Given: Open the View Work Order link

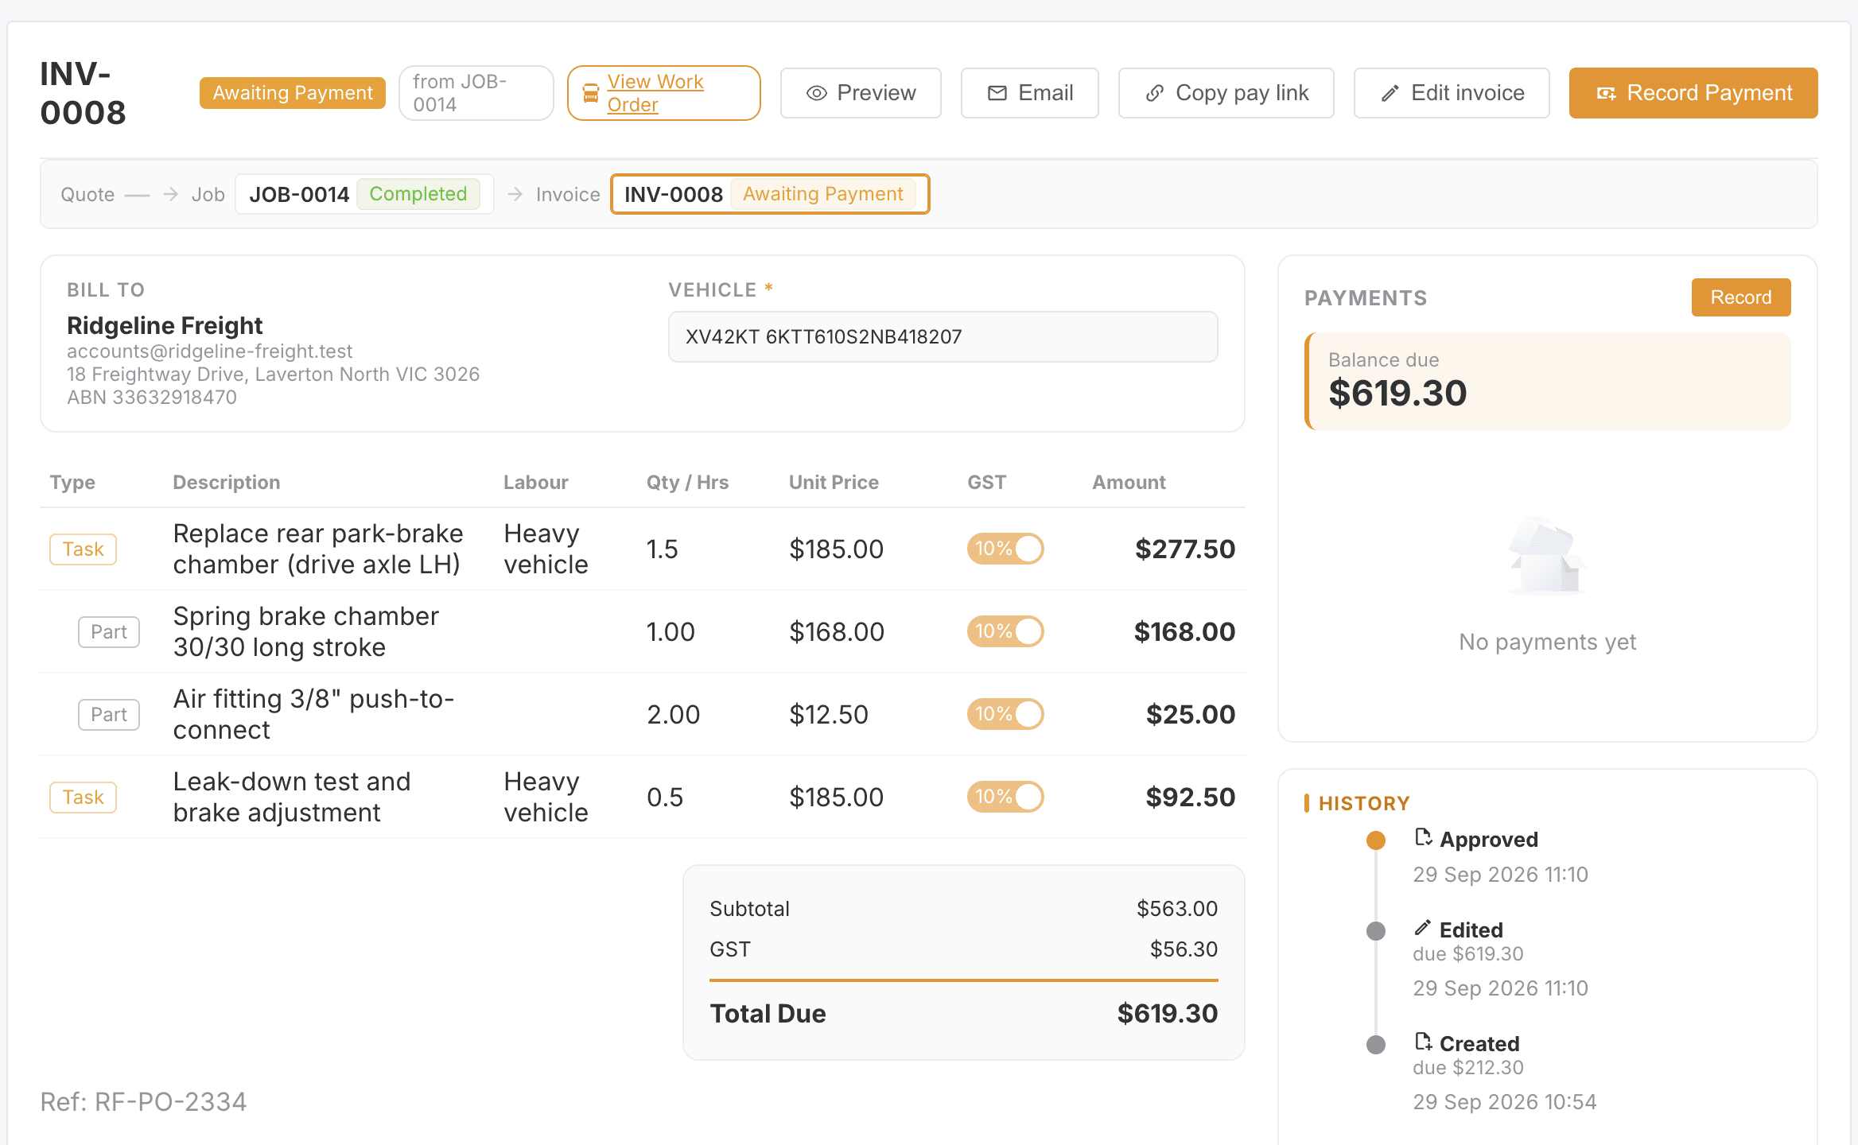Looking at the screenshot, I should 663,93.
